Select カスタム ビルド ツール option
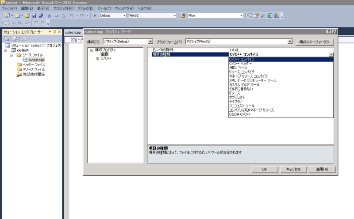Viewport: 354px width, 219px height. 281,85
